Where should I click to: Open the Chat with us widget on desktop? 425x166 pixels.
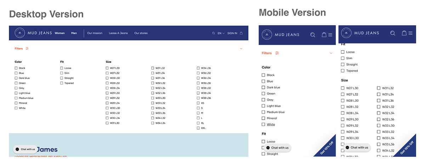pos(25,149)
